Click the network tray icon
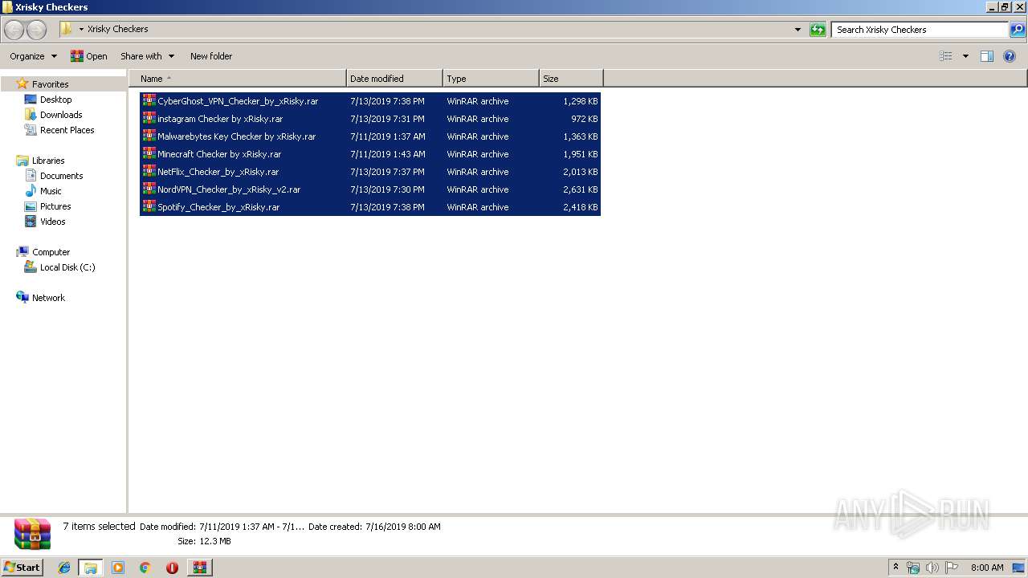Viewport: 1028px width, 578px height. (913, 568)
